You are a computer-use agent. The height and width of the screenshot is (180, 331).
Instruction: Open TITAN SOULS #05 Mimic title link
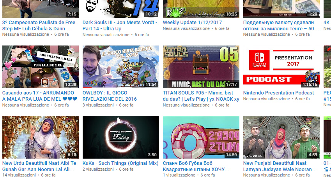tap(201, 96)
